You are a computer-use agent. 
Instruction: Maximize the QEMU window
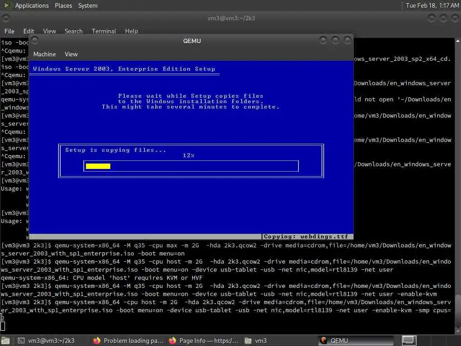pos(335,40)
